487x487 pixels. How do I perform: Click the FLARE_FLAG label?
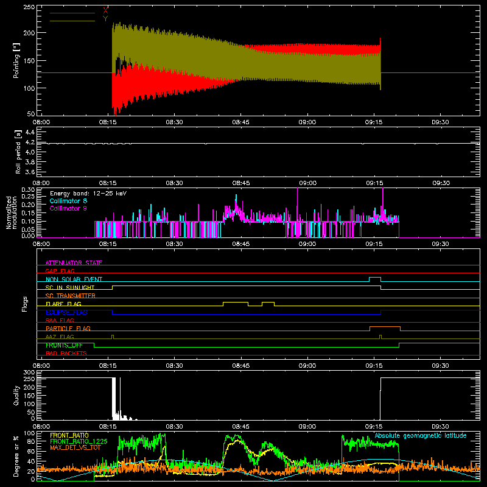63,304
